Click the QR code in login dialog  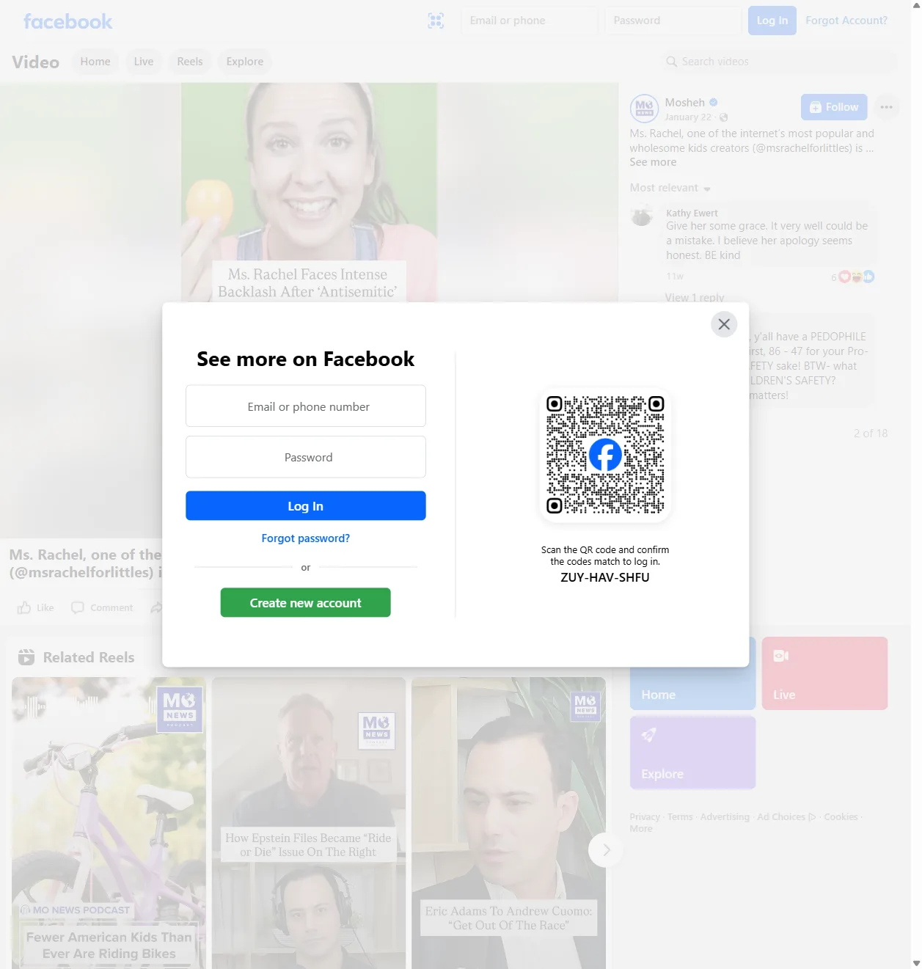coord(605,455)
